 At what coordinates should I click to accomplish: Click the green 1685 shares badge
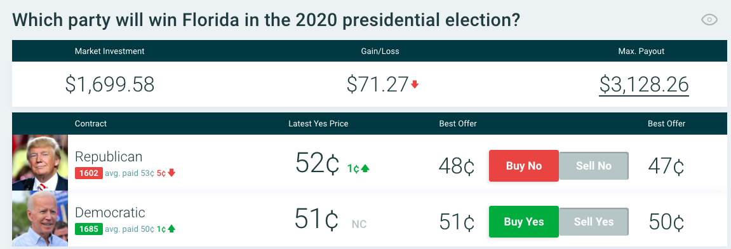click(x=88, y=229)
